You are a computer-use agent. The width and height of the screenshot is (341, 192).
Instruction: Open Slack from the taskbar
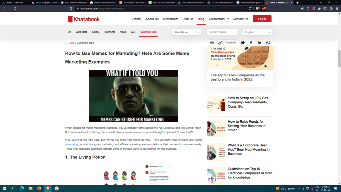coord(57,188)
